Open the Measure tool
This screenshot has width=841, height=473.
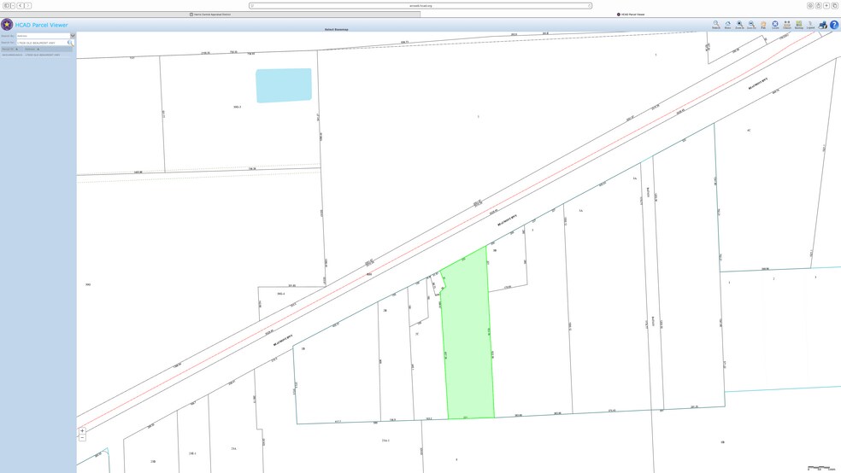pyautogui.click(x=787, y=25)
